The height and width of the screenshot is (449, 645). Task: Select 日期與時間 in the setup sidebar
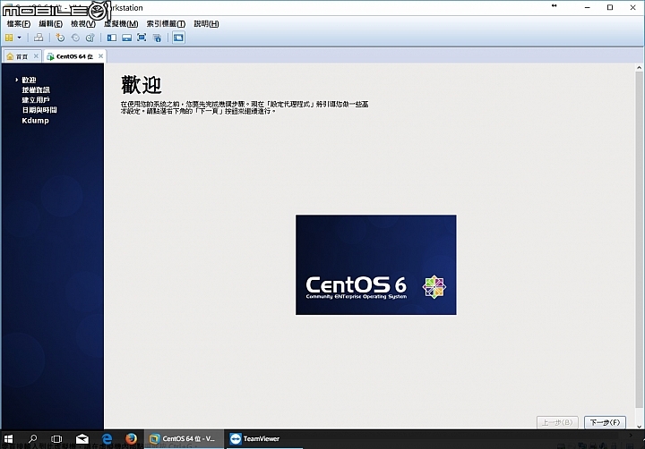tap(39, 110)
